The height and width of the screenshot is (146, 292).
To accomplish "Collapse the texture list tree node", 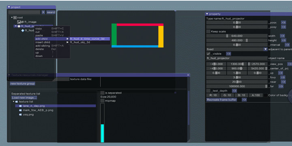I will (x=13, y=102).
